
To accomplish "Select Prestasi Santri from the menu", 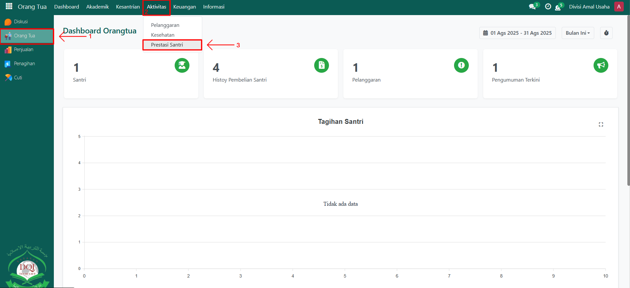I will click(167, 45).
